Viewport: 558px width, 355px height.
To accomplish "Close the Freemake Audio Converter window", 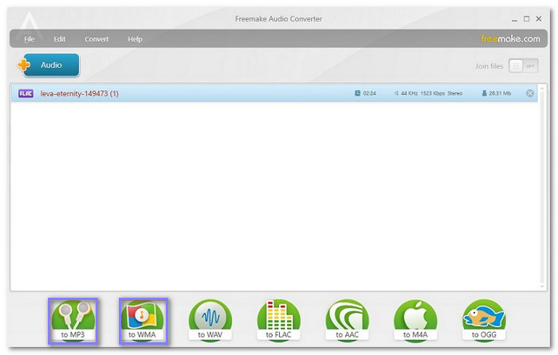I will [x=539, y=19].
